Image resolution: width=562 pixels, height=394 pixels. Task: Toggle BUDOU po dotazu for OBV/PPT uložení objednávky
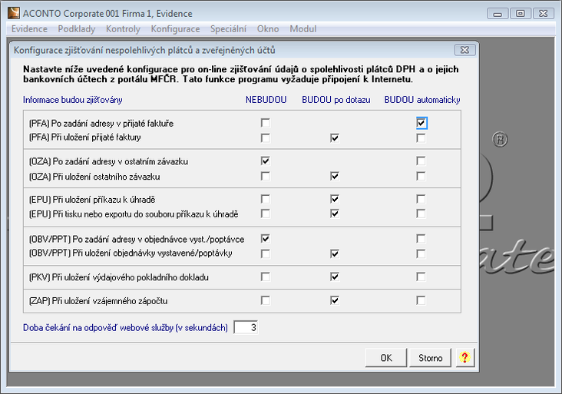[x=335, y=253]
